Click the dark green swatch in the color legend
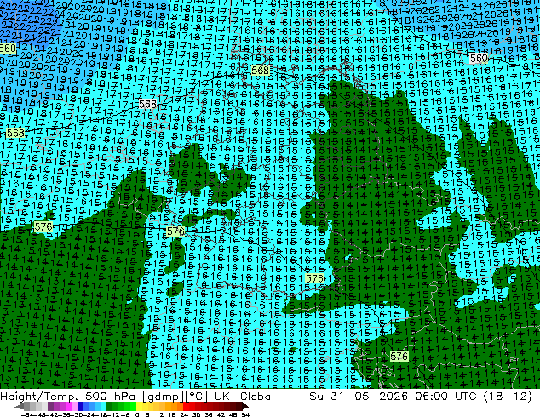This screenshot has width=540, height=417. pyautogui.click(x=110, y=406)
